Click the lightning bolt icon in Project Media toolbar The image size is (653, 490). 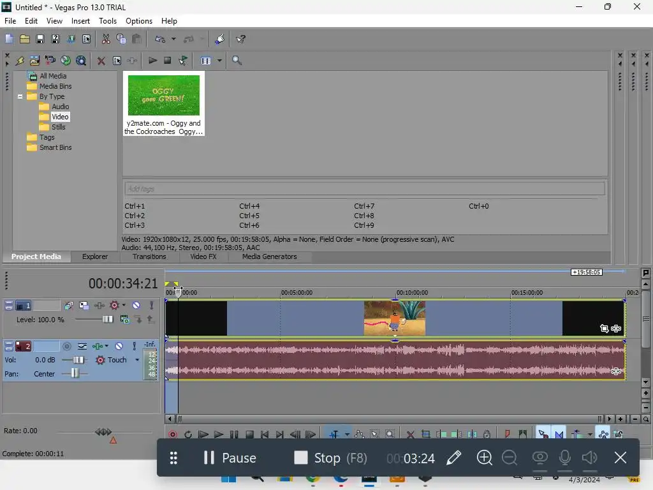coord(20,61)
